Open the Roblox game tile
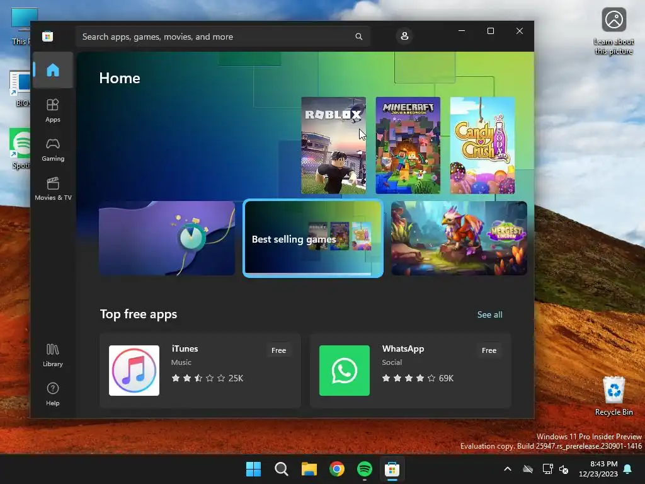 (x=334, y=146)
